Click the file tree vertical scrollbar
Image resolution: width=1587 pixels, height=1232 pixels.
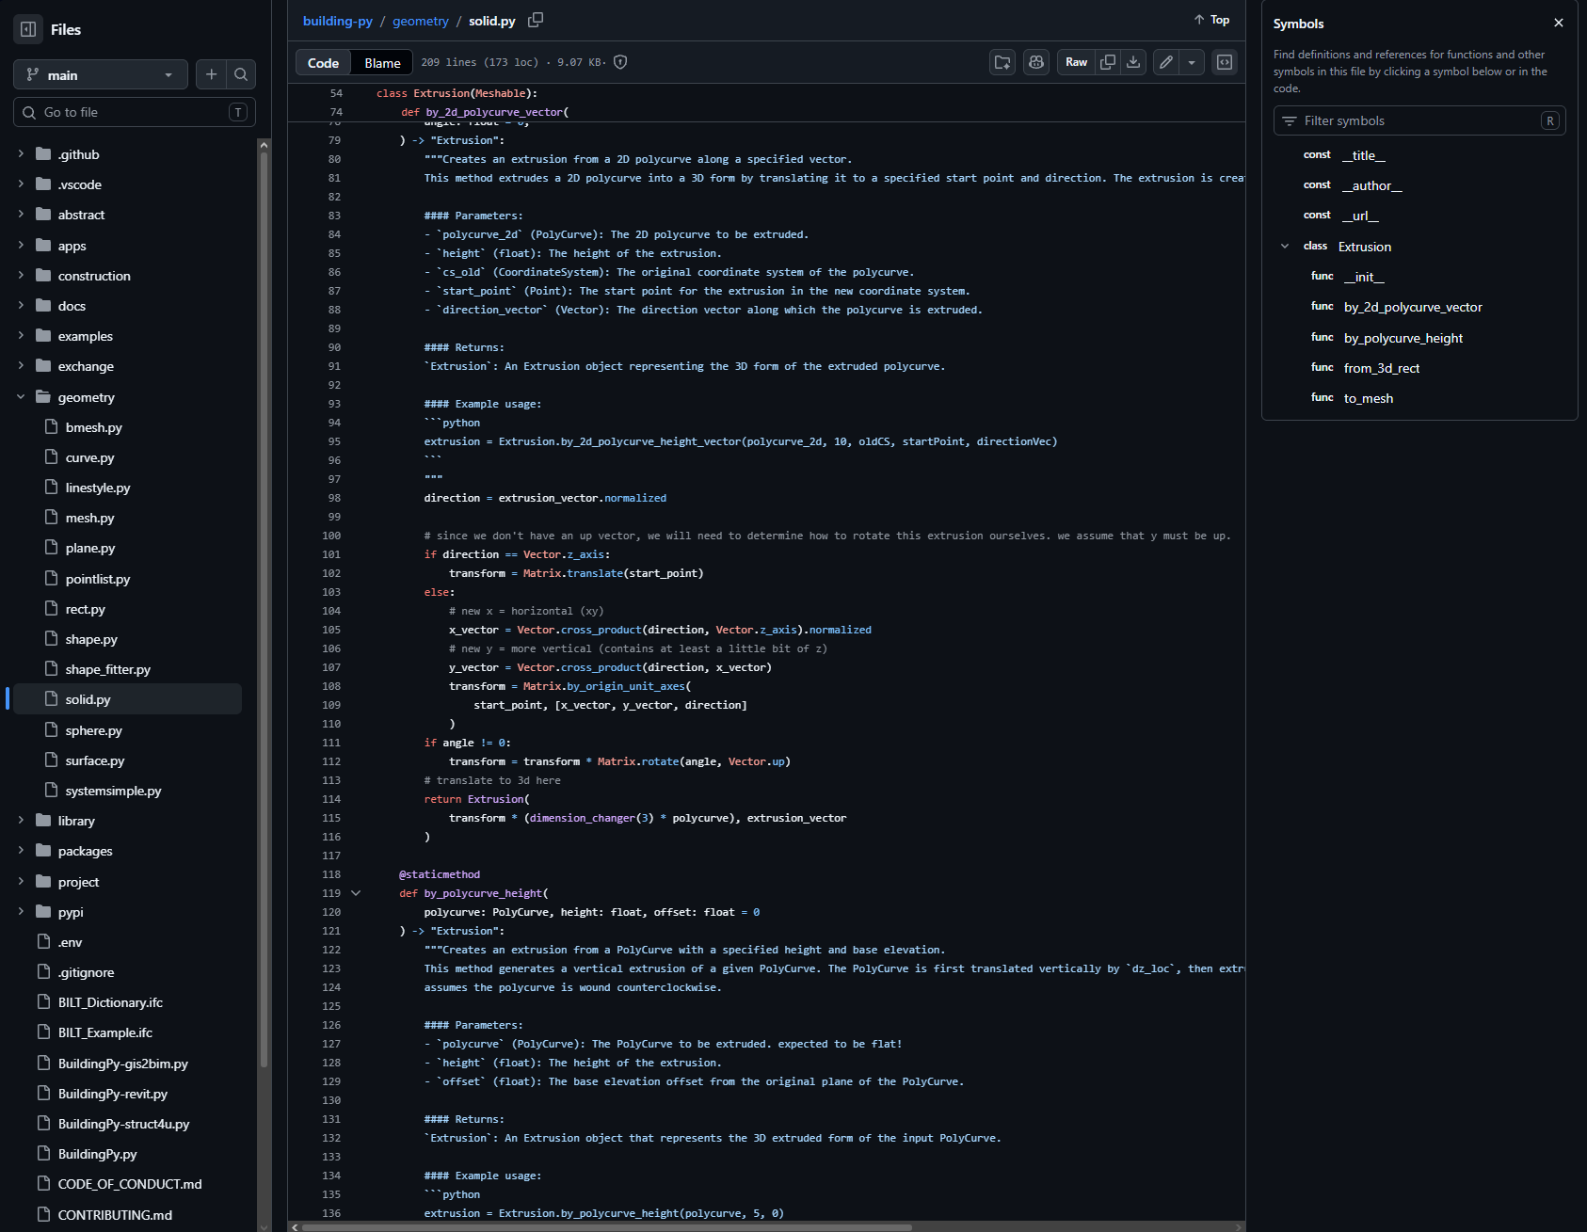(x=264, y=612)
